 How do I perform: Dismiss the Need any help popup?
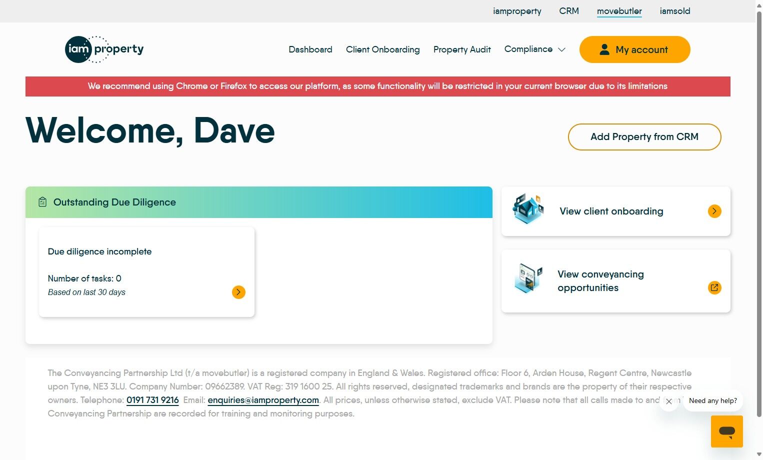coord(669,401)
